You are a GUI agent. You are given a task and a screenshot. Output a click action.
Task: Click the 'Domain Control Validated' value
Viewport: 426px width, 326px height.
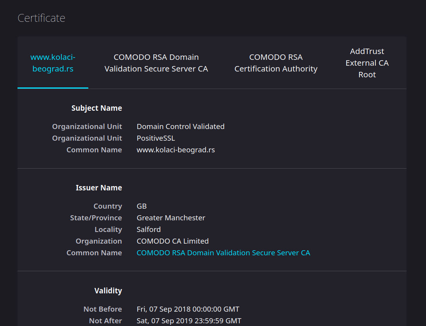[181, 127]
